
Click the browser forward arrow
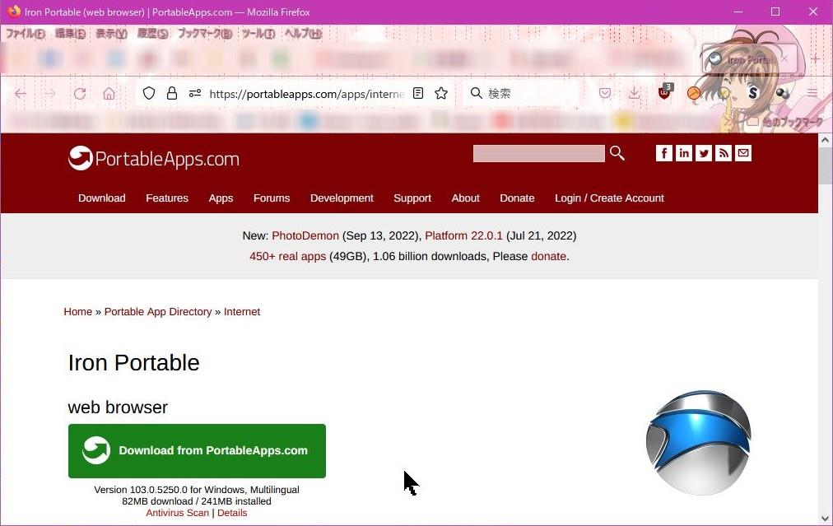click(50, 94)
